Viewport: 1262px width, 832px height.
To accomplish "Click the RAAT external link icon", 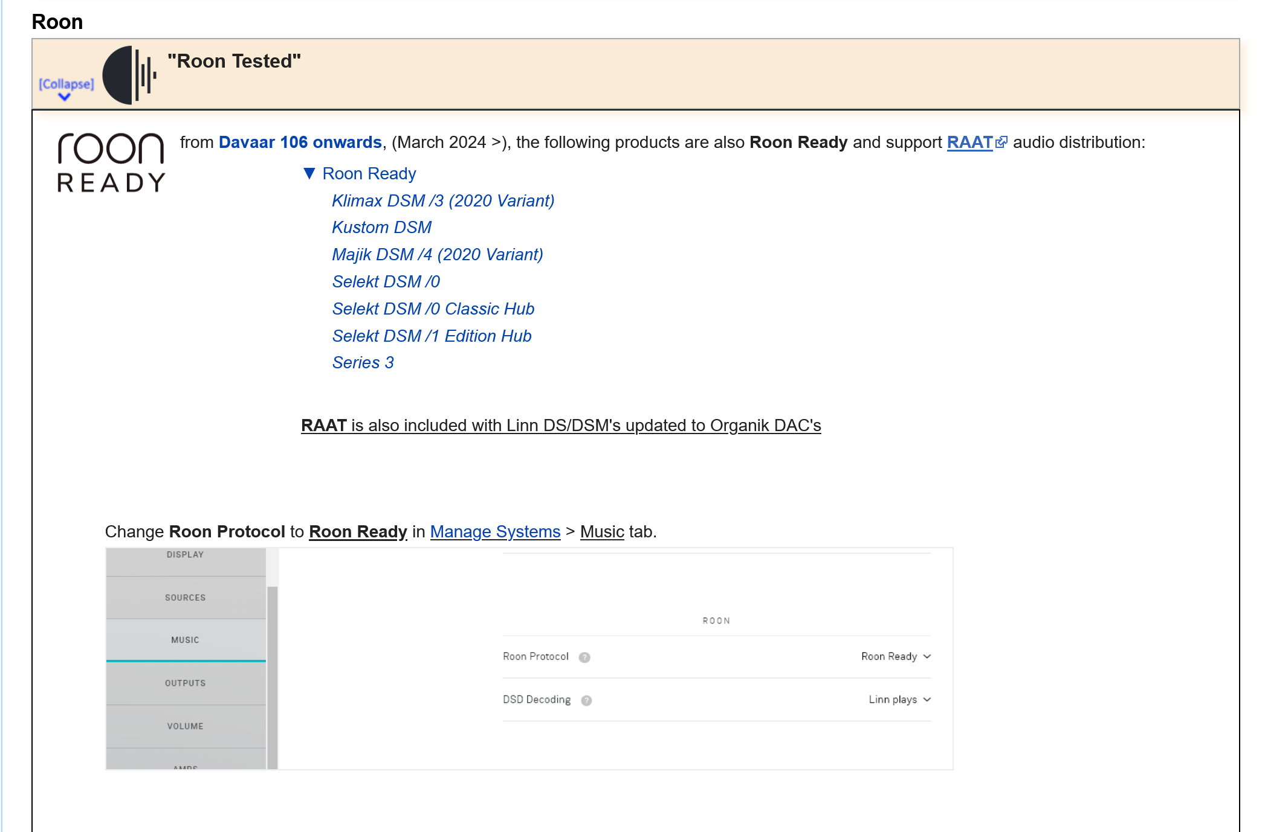I will point(1002,142).
